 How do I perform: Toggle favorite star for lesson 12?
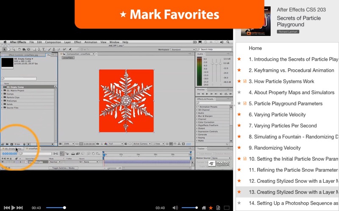point(239,181)
